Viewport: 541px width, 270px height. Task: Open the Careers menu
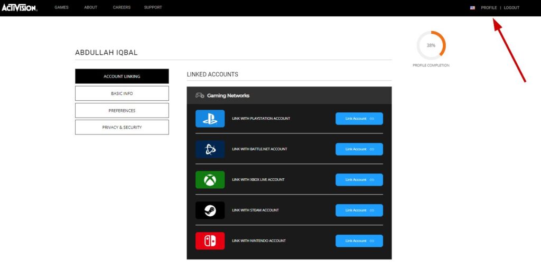pos(122,7)
